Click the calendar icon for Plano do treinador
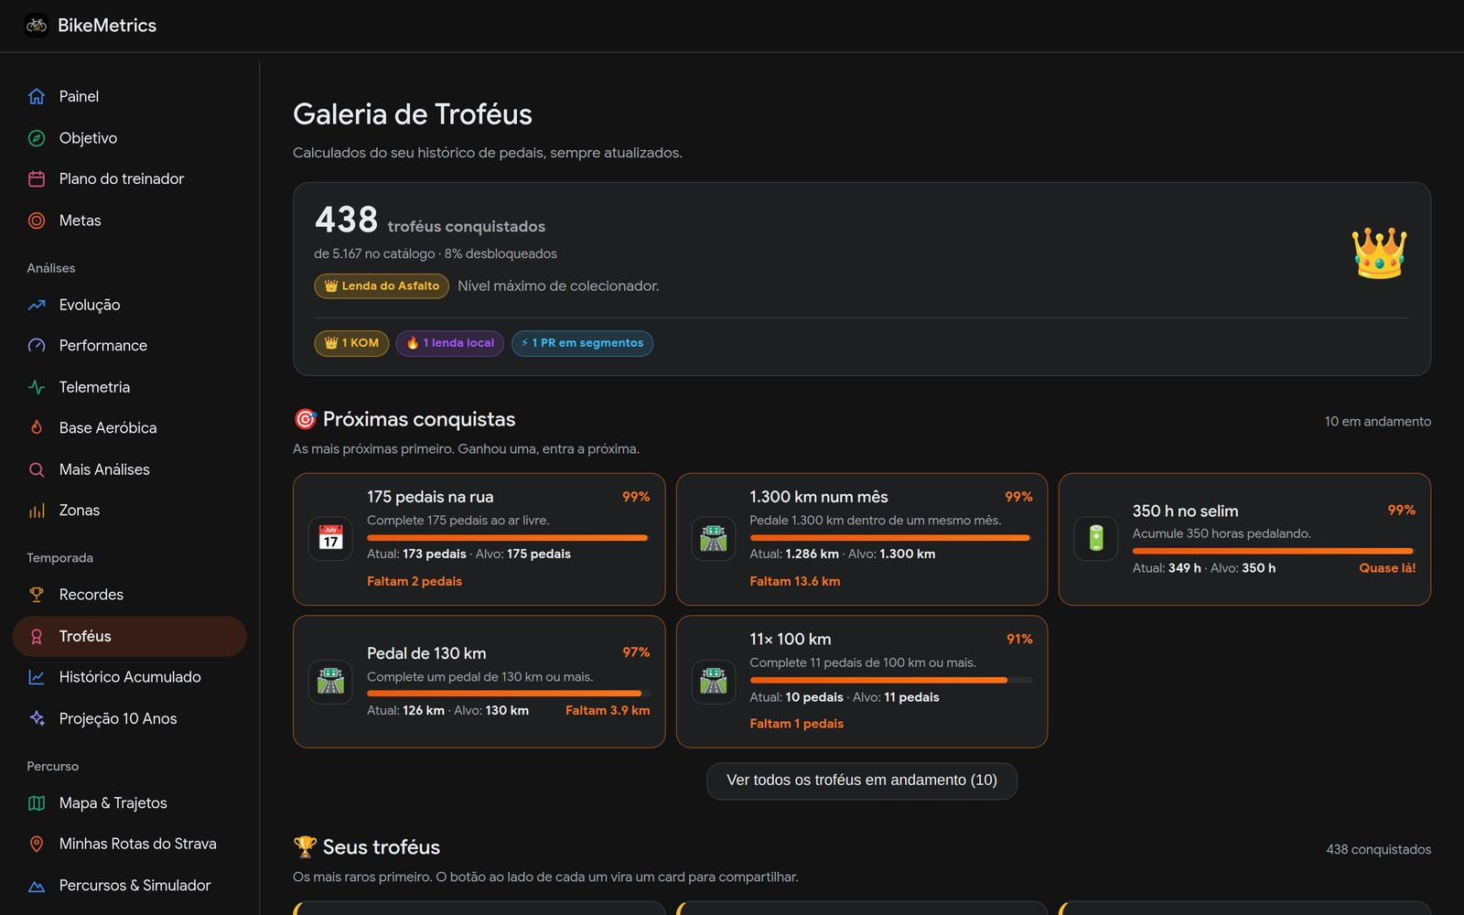Viewport: 1464px width, 915px height. tap(37, 179)
